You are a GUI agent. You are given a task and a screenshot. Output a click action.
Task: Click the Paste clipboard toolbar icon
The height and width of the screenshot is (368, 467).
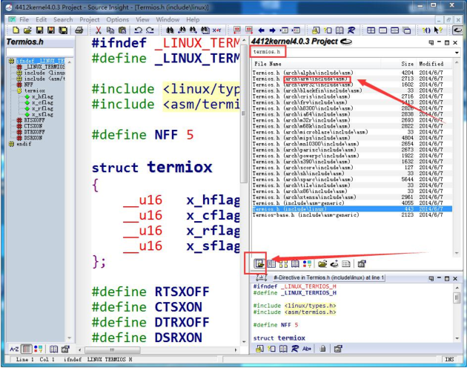pos(122,30)
